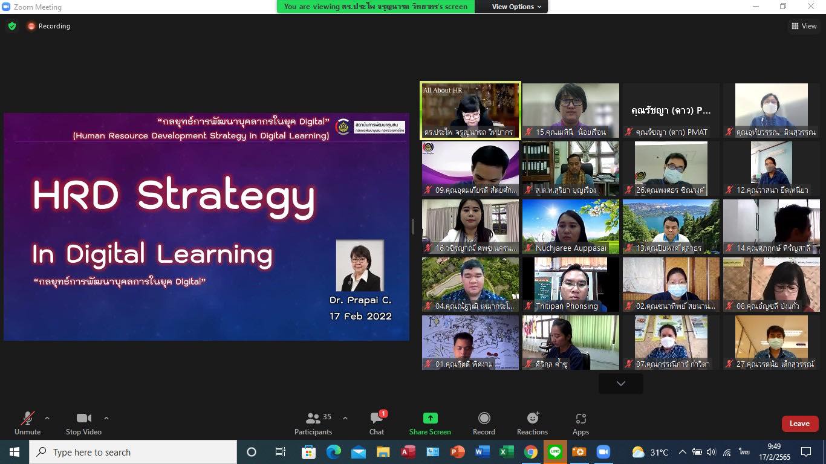Unmute the microphone
Screen dimensions: 826x464
click(27, 423)
